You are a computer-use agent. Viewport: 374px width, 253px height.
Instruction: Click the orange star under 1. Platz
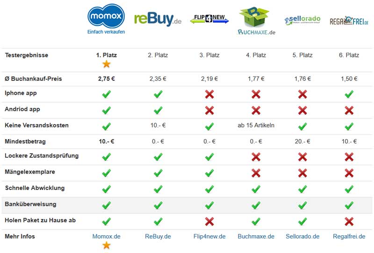pos(107,64)
